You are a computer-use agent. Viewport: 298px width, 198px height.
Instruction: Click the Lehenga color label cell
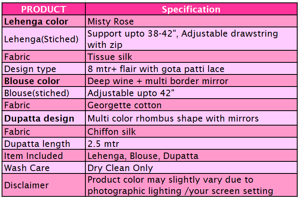[x=44, y=21]
